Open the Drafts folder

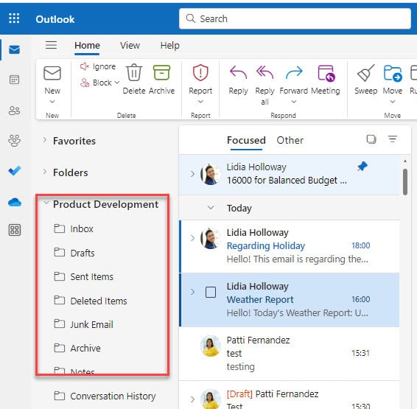[74, 253]
